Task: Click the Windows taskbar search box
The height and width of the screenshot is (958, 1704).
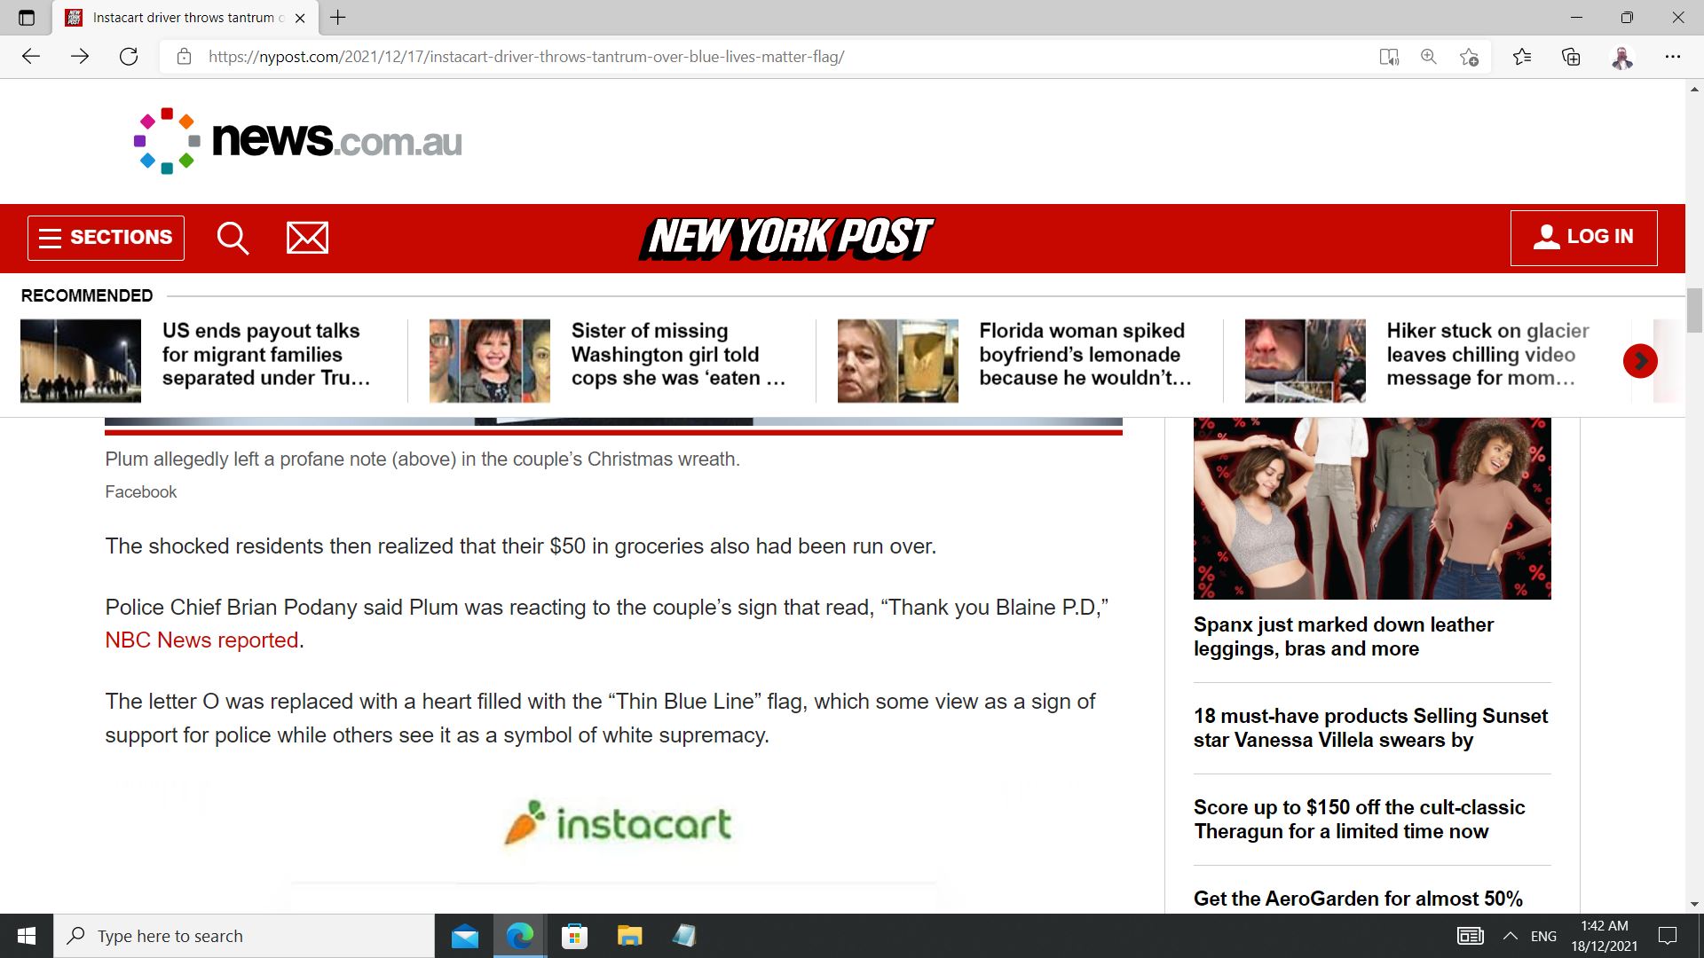Action: [x=244, y=936]
